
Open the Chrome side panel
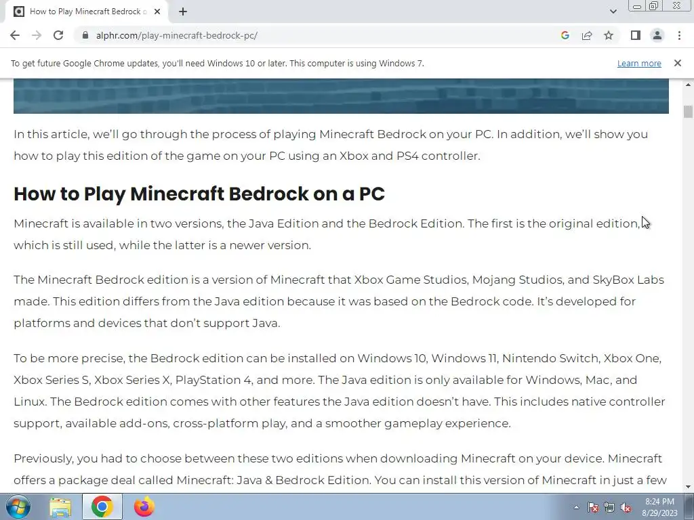636,35
